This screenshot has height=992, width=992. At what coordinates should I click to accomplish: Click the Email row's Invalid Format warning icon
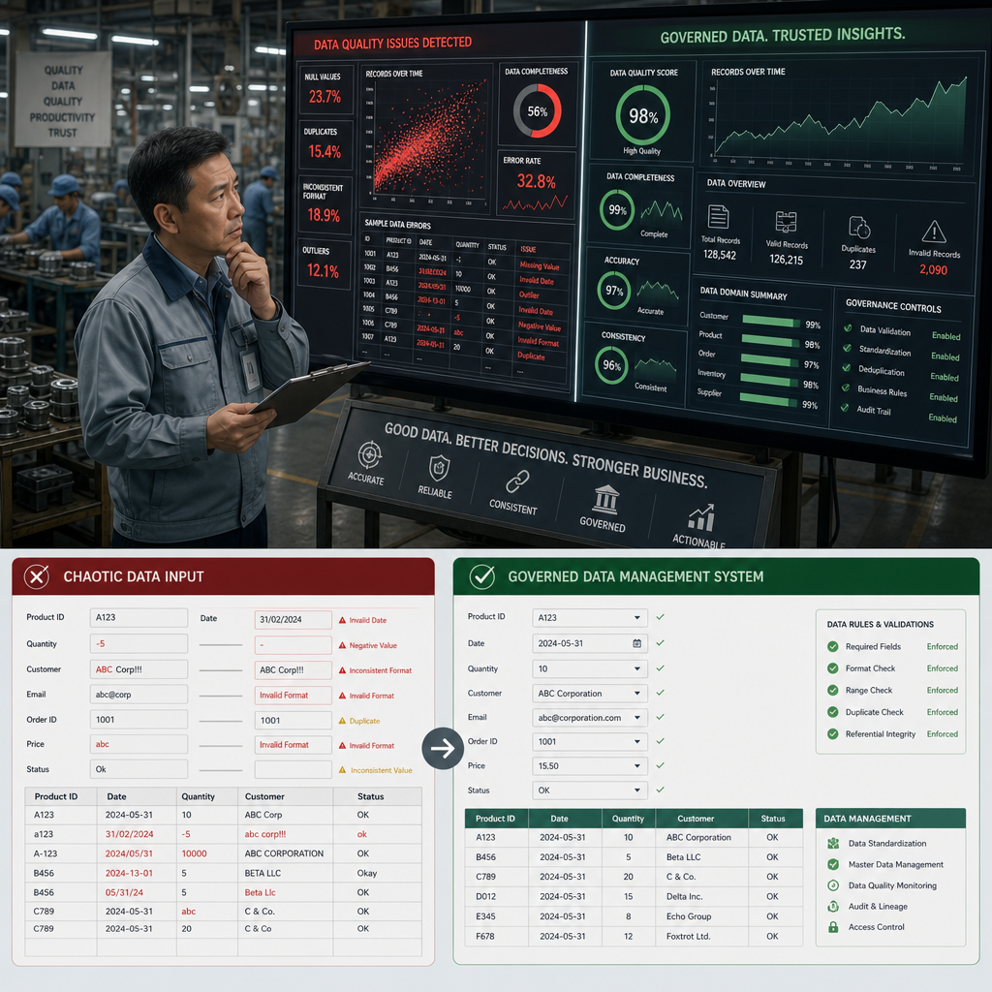pyautogui.click(x=342, y=696)
